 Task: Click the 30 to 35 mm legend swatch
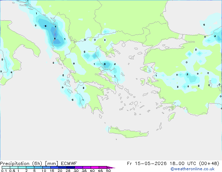(x=79, y=167)
